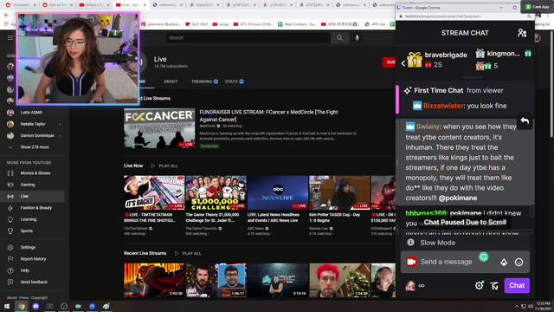Select Live in YouTube sidebar
Image resolution: width=554 pixels, height=312 pixels.
(33, 196)
